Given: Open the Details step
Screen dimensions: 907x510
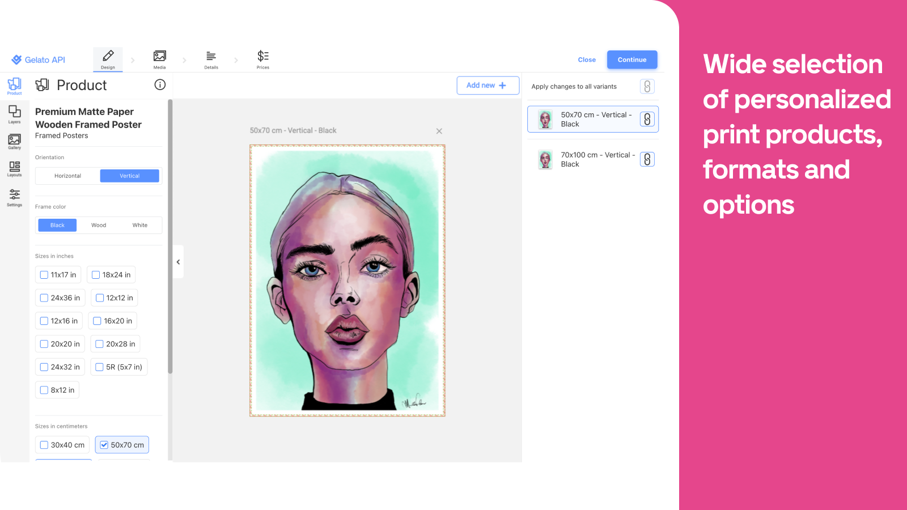Looking at the screenshot, I should [211, 59].
